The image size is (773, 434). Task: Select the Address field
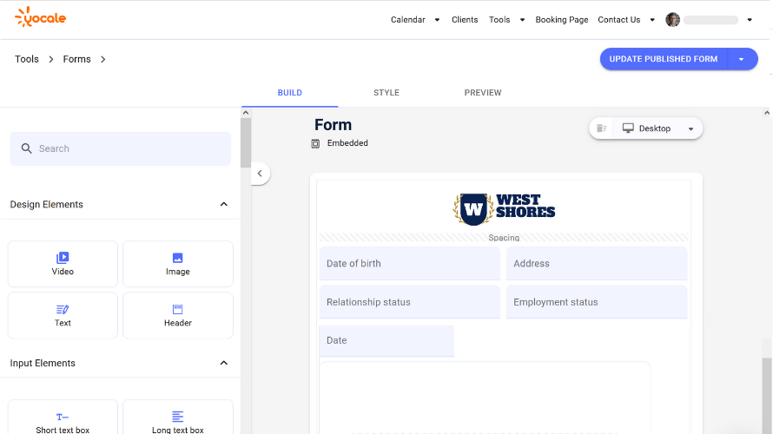[x=597, y=264]
